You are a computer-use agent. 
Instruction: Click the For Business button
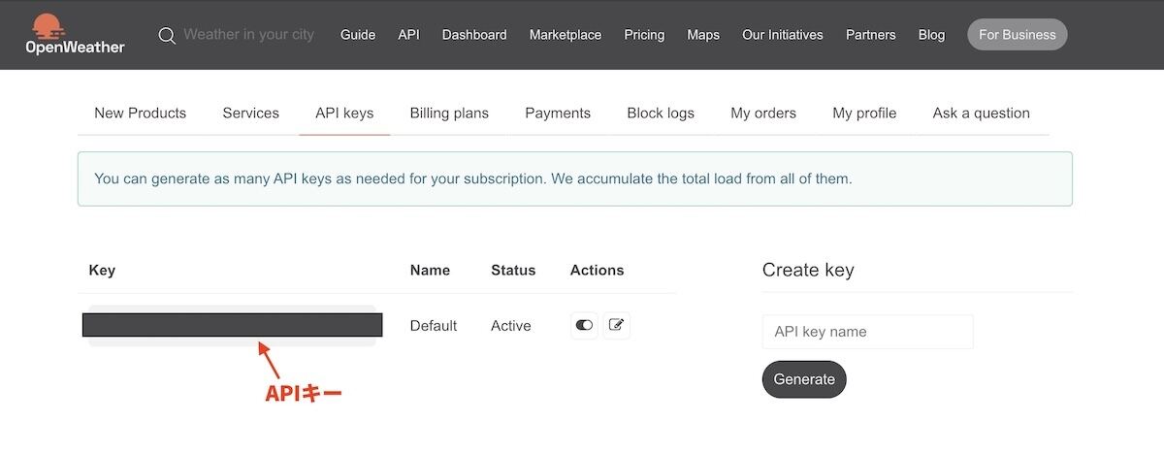(1017, 34)
